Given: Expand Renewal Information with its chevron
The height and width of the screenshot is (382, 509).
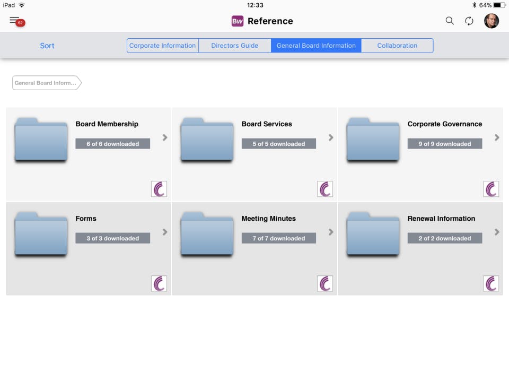Looking at the screenshot, I should click(x=497, y=232).
